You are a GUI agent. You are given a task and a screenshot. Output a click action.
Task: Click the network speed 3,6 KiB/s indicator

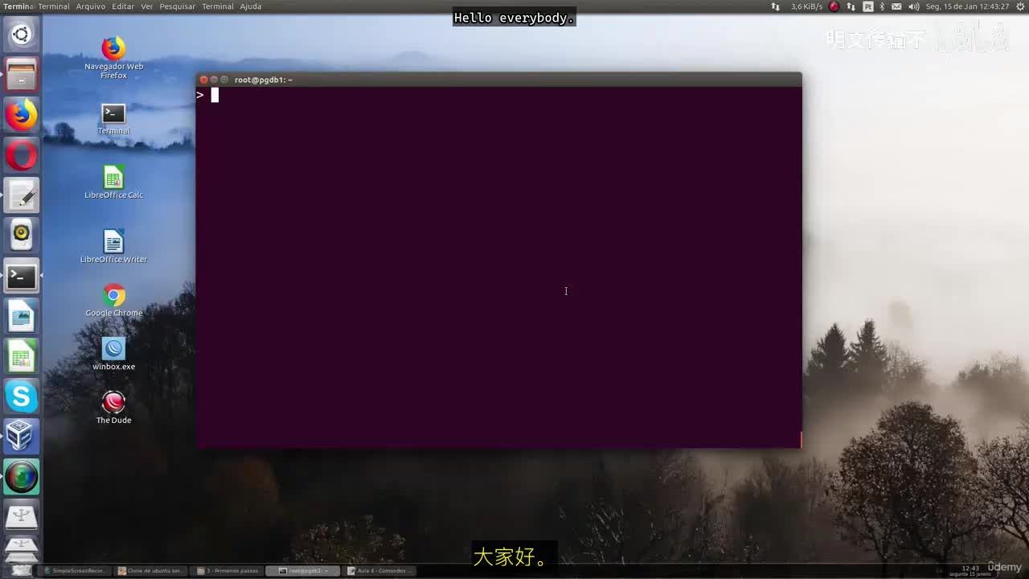806,6
